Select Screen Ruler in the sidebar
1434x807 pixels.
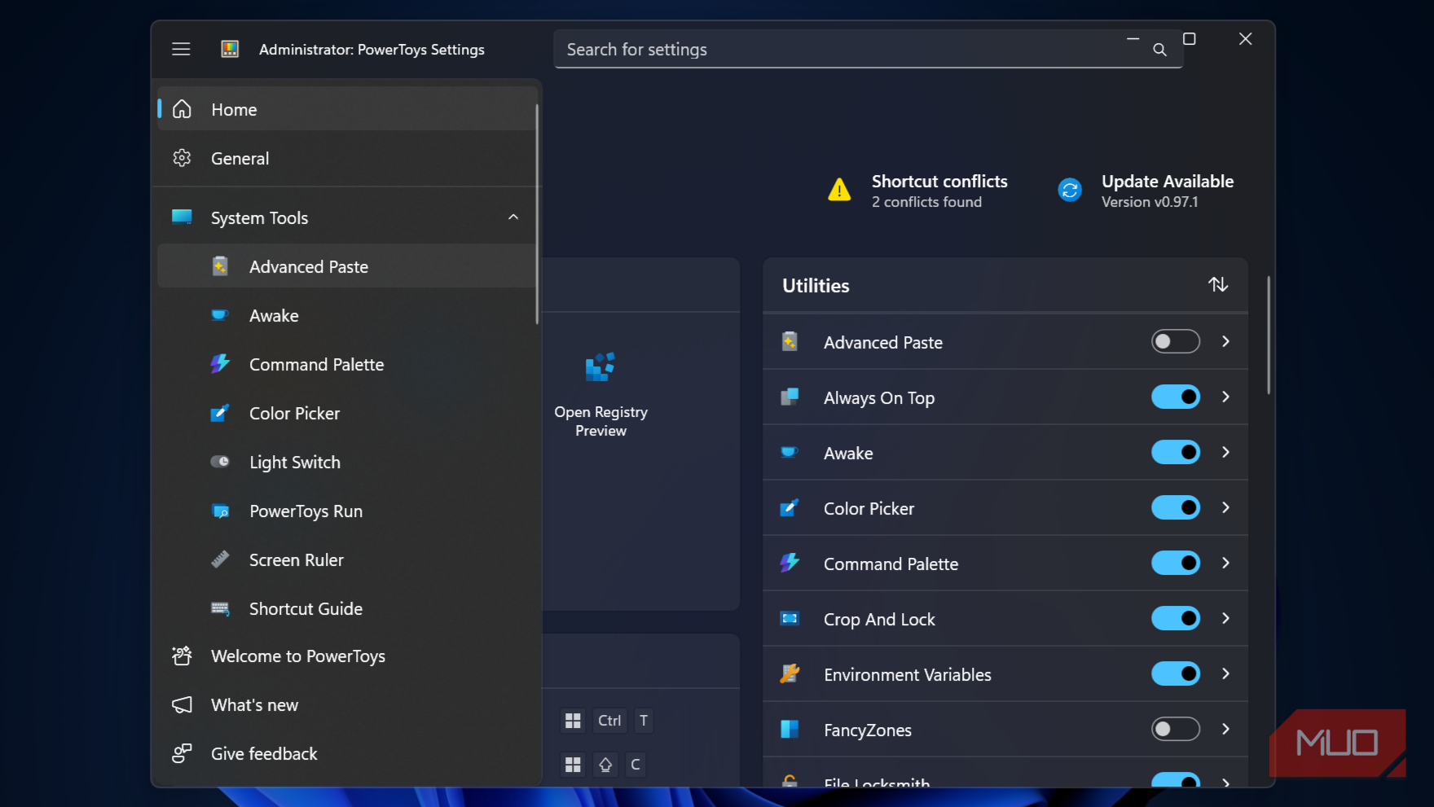coord(346,559)
